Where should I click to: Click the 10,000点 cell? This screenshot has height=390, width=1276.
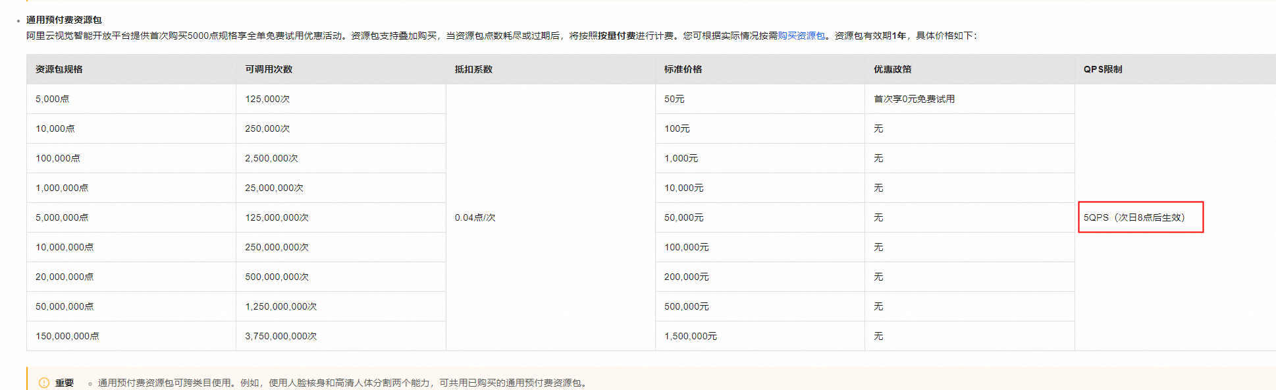tap(131, 128)
